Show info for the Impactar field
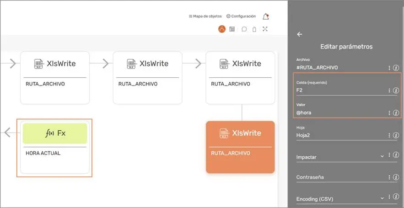This screenshot has height=208, width=404. click(396, 155)
